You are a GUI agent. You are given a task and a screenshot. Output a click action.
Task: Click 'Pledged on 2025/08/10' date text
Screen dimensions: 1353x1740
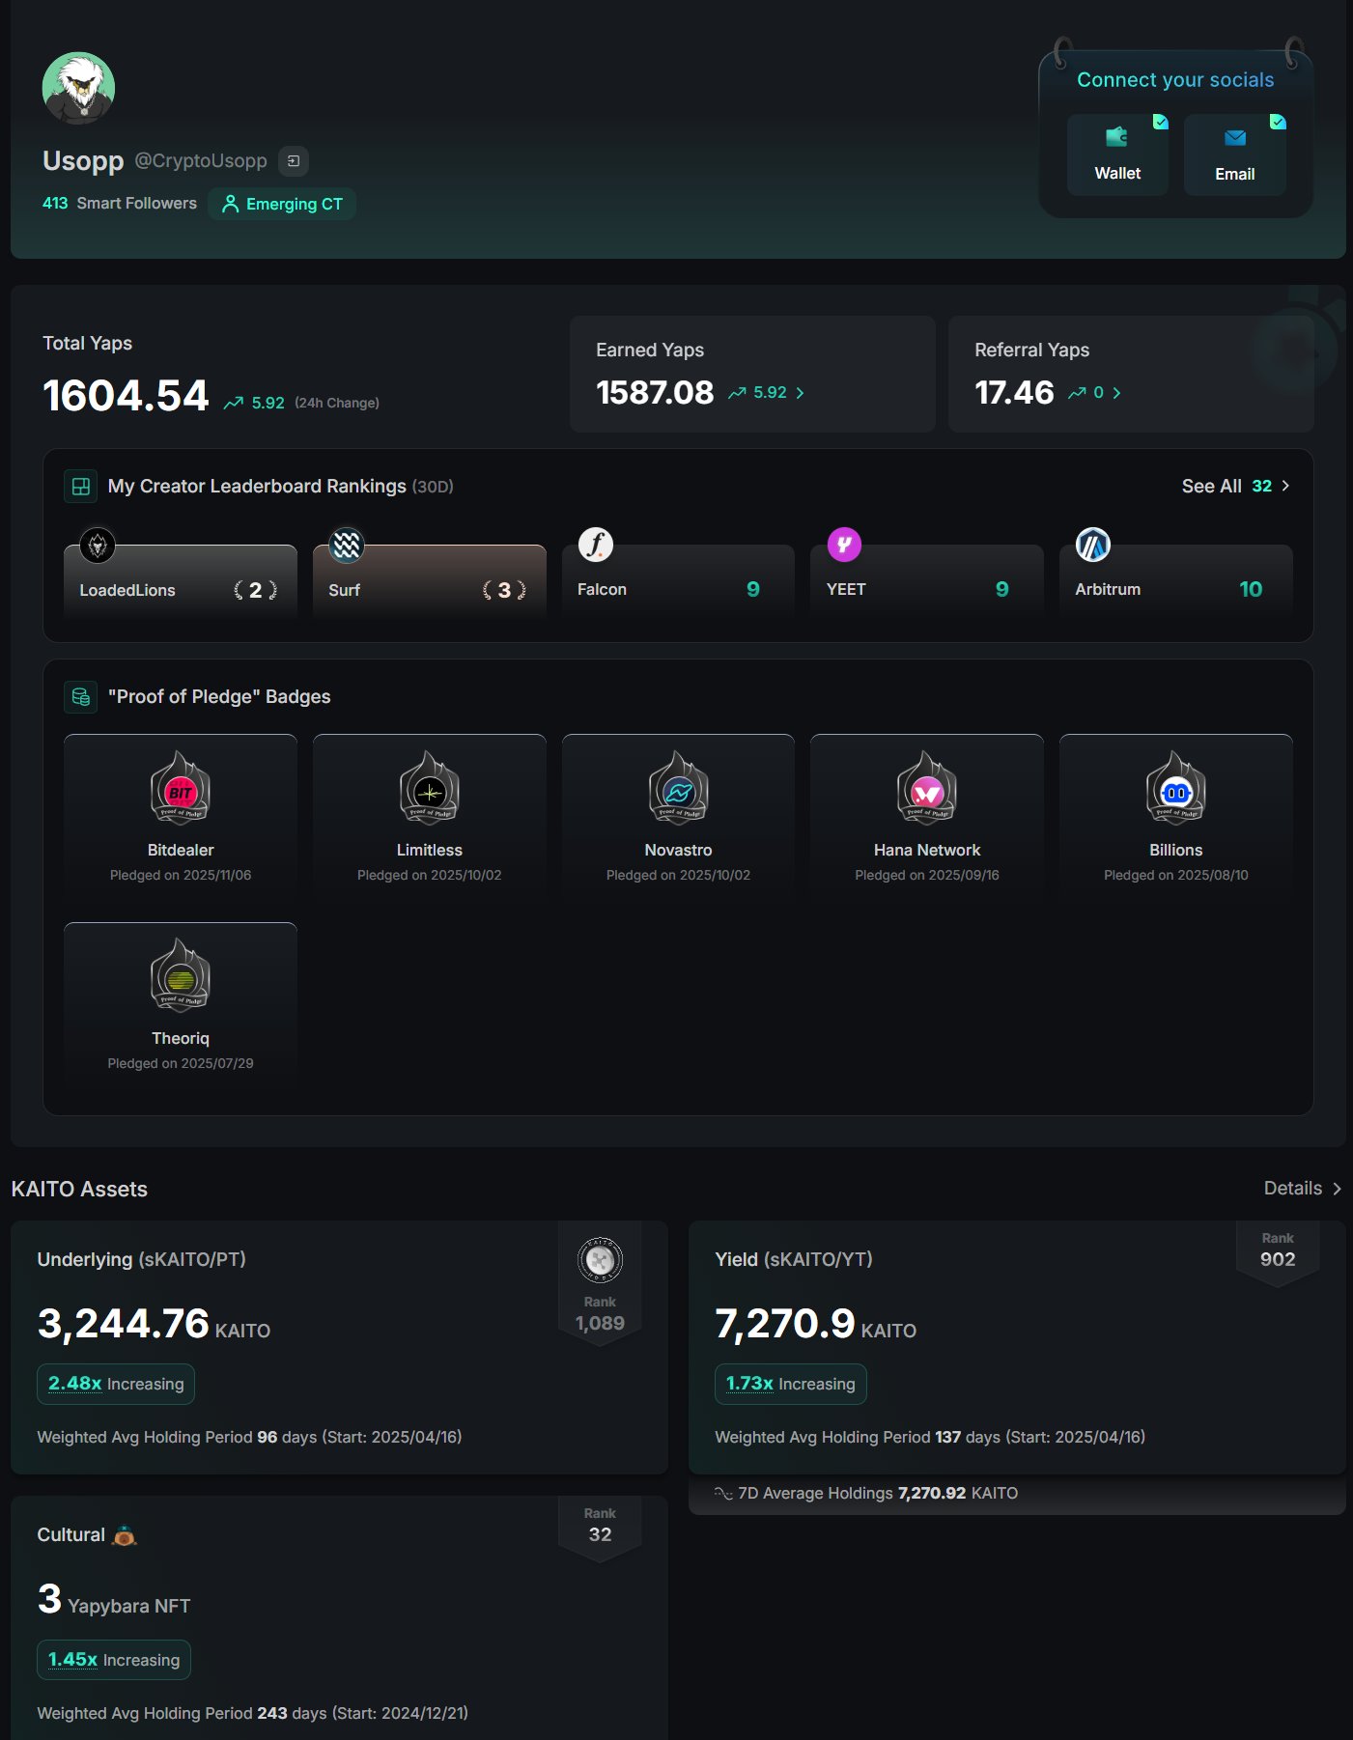click(1176, 875)
